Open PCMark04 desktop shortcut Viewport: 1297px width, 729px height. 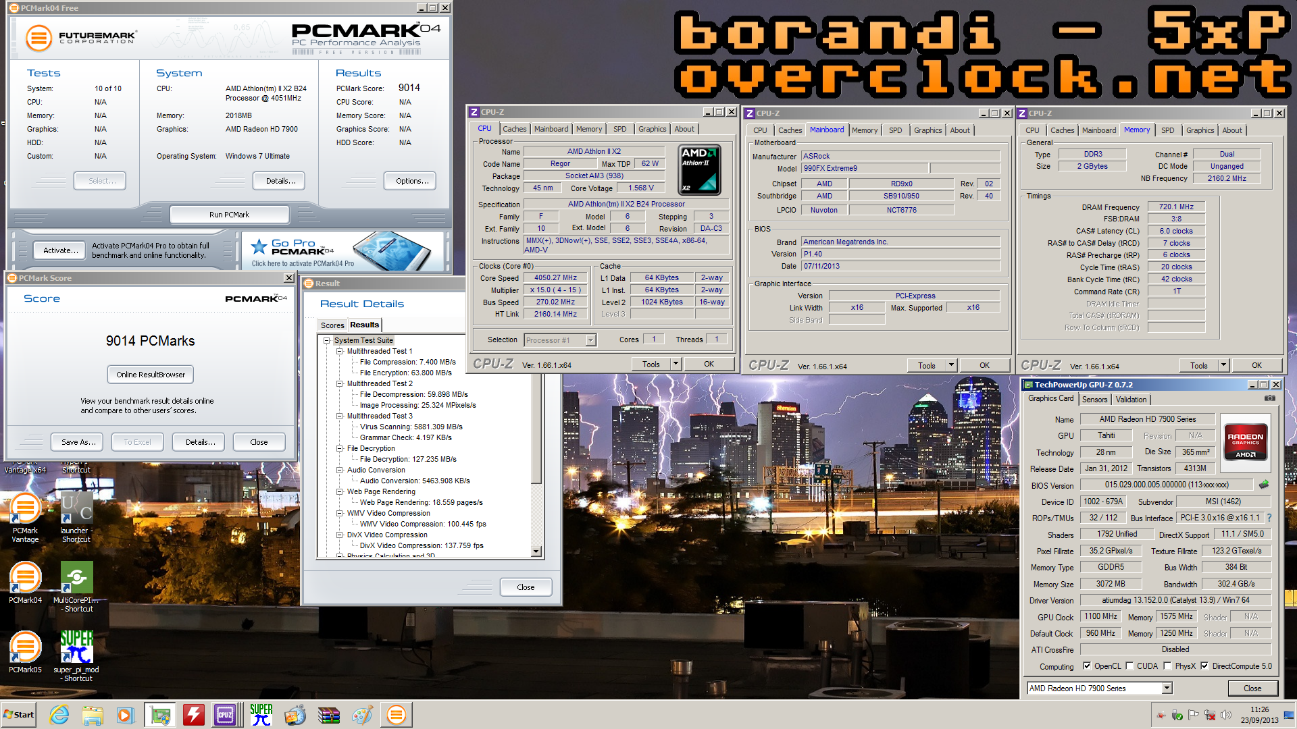click(x=26, y=583)
